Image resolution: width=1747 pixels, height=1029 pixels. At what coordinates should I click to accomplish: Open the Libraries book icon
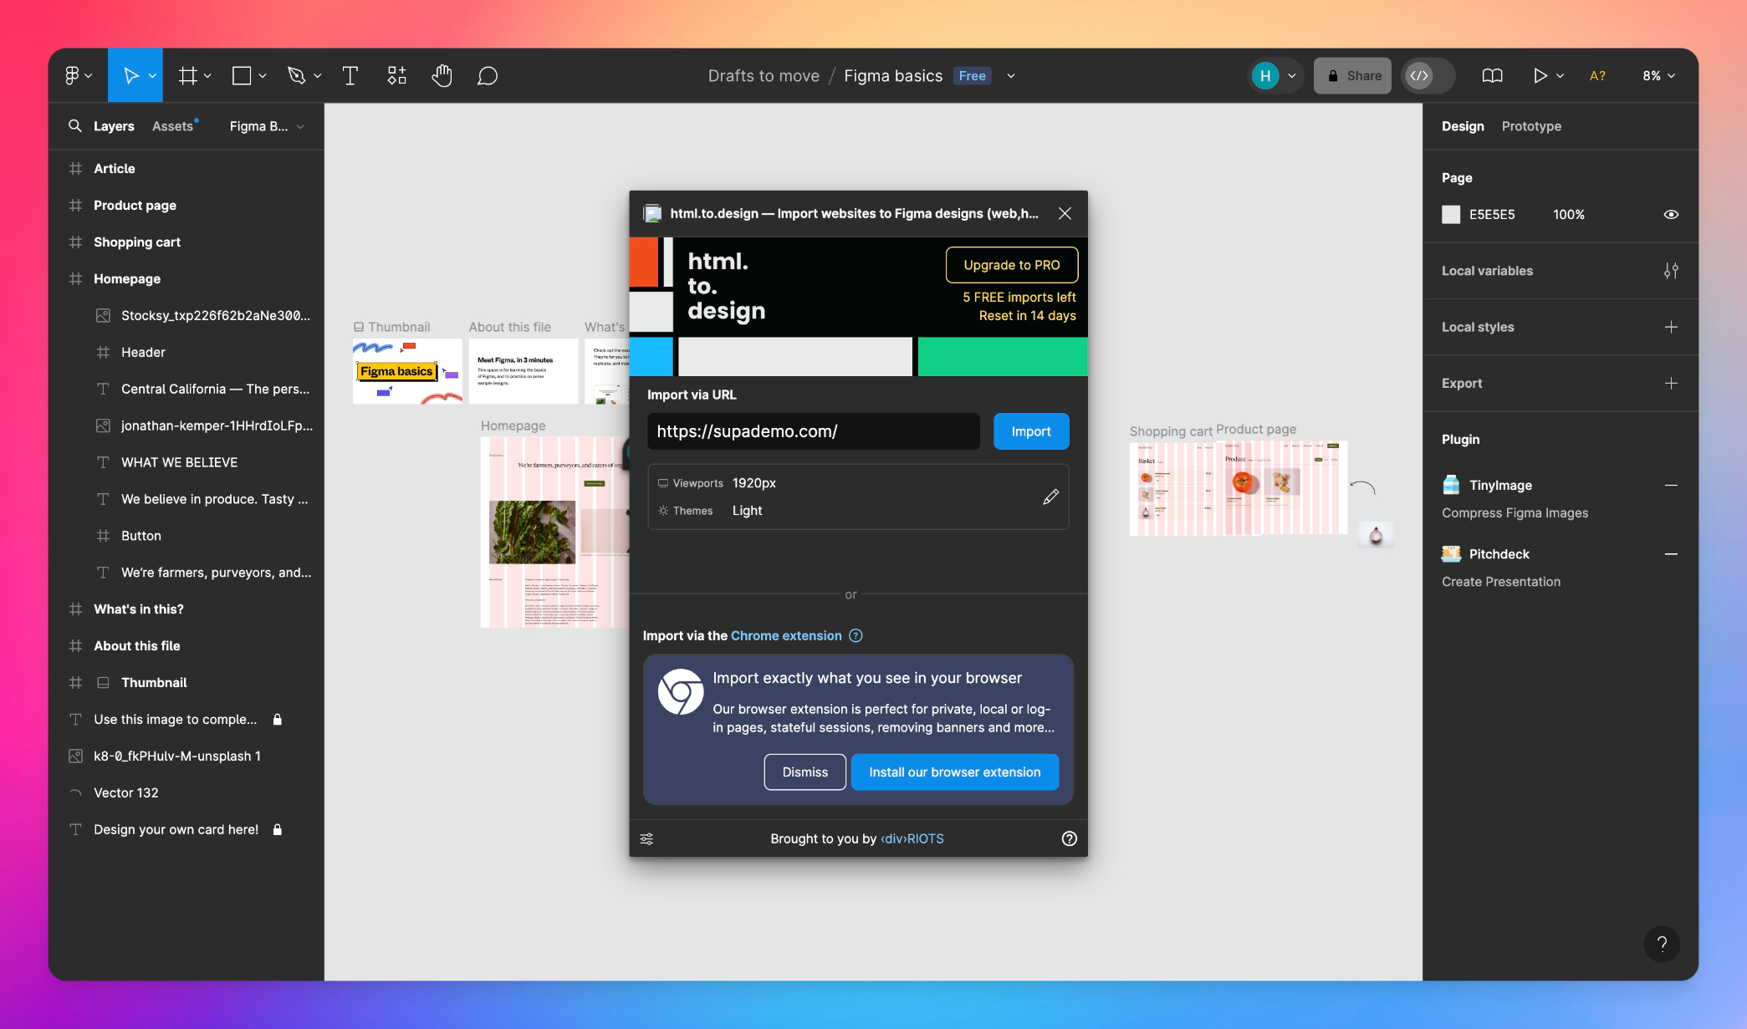pos(1492,76)
